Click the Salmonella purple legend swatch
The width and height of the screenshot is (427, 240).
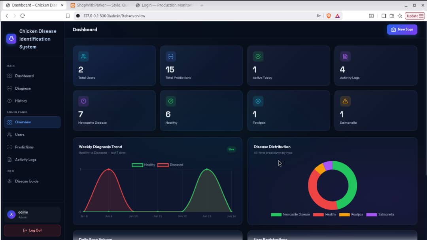coord(371,215)
